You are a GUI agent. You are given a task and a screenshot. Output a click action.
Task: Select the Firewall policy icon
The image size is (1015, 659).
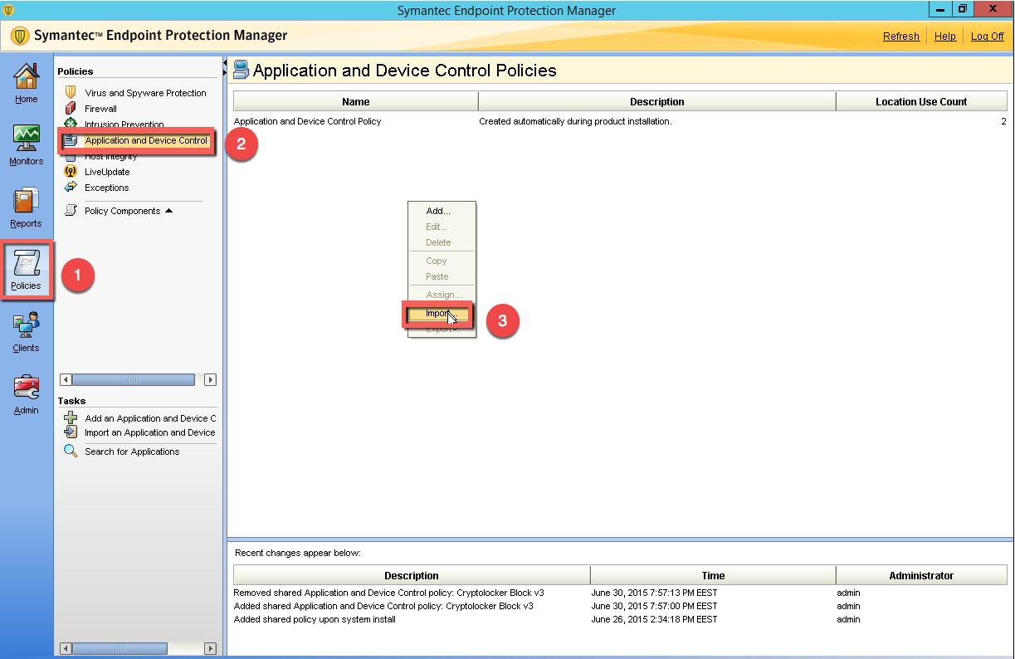coord(71,109)
